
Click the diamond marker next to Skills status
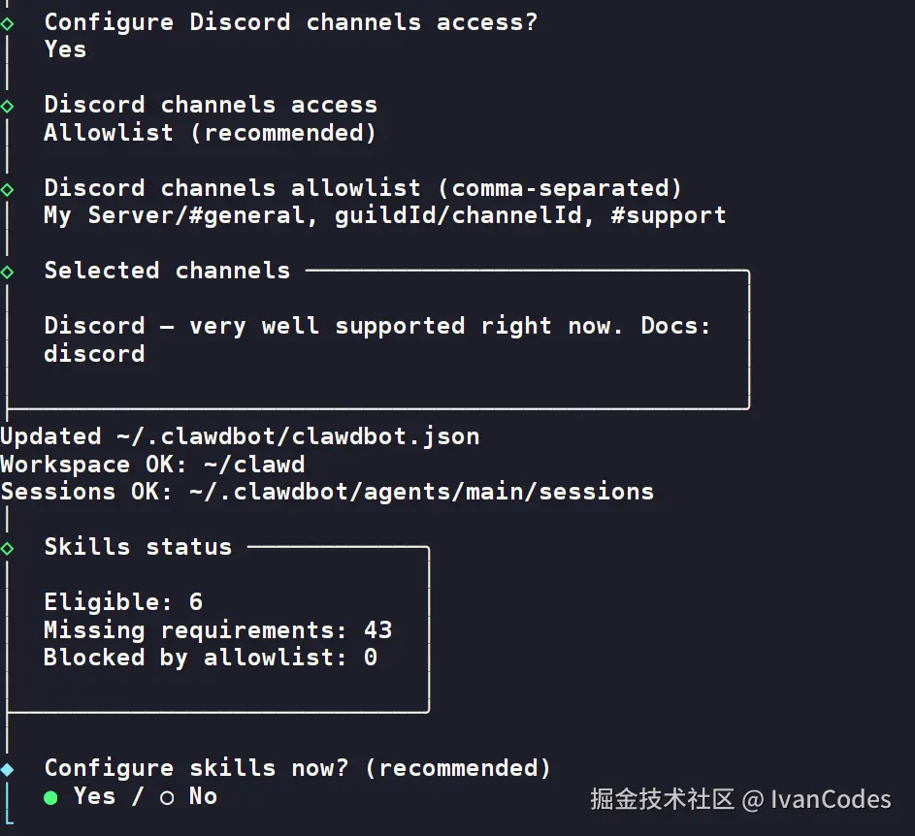click(8, 548)
